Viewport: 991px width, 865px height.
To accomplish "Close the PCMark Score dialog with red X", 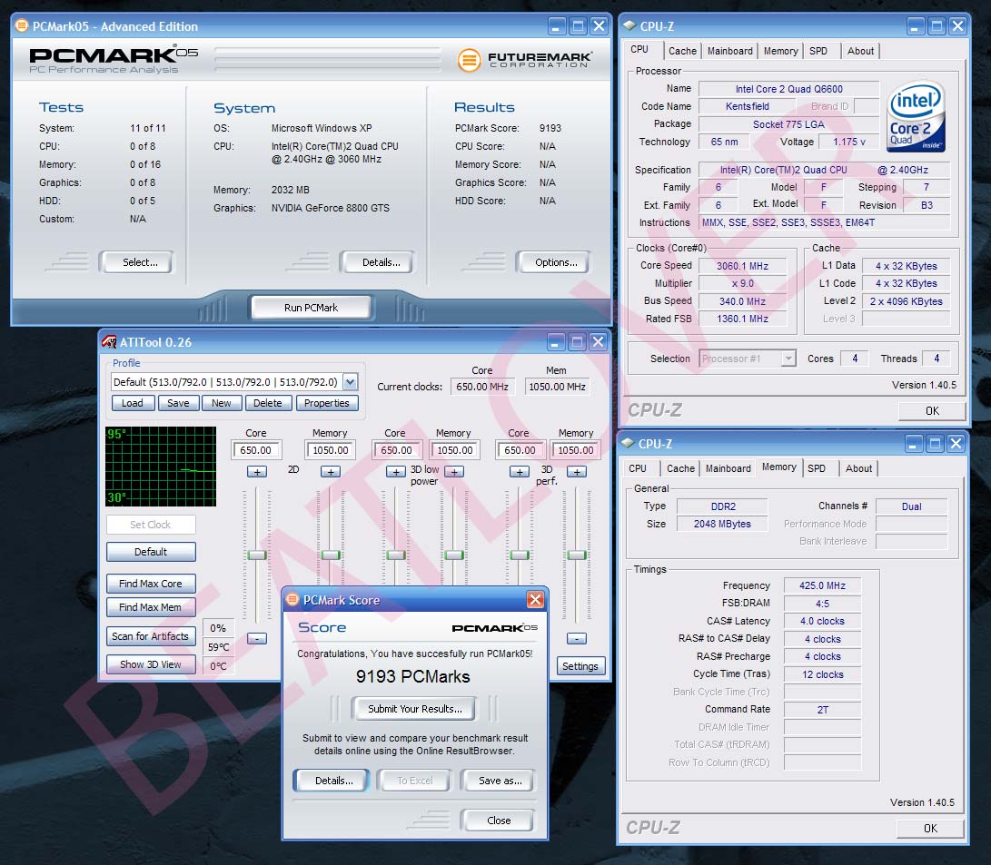I will pyautogui.click(x=535, y=599).
